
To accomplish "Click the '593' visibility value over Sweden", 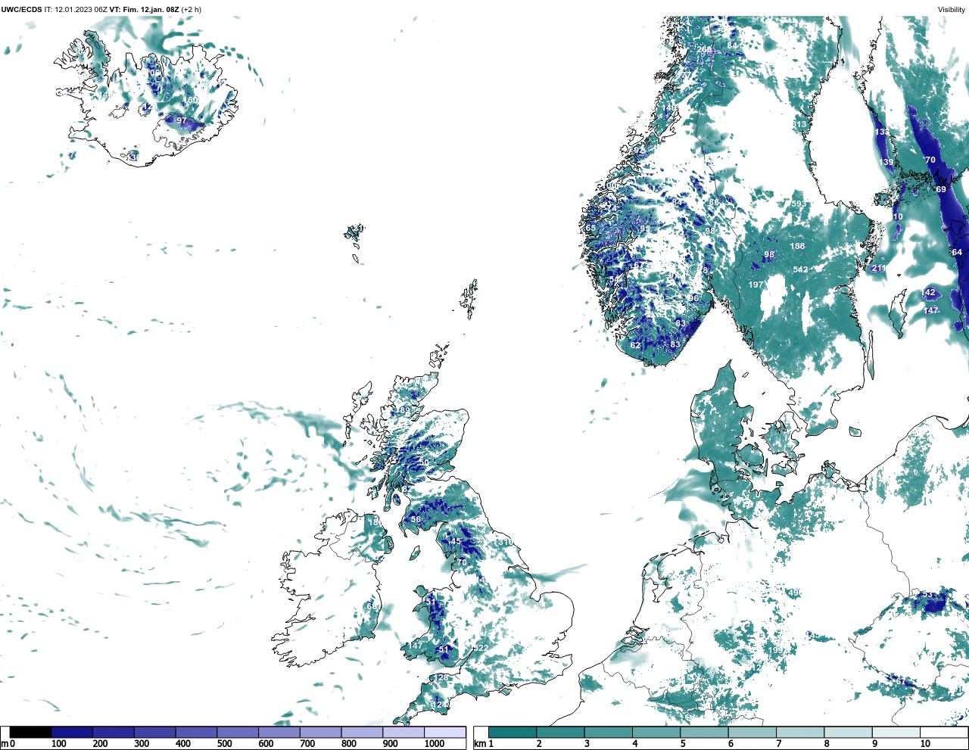I will 799,204.
